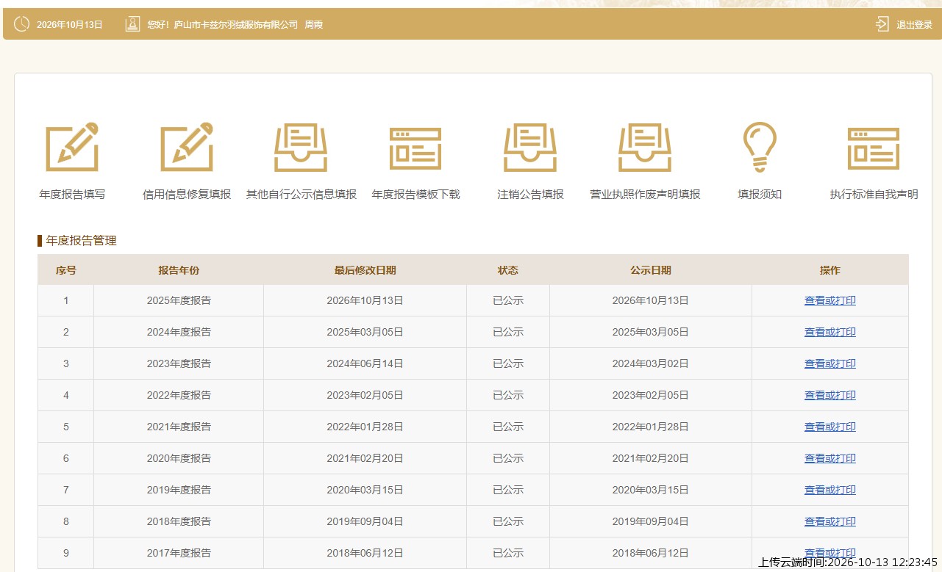Image resolution: width=942 pixels, height=572 pixels.
Task: Open the 年度报告填写 pencil icon
Action: click(x=72, y=147)
